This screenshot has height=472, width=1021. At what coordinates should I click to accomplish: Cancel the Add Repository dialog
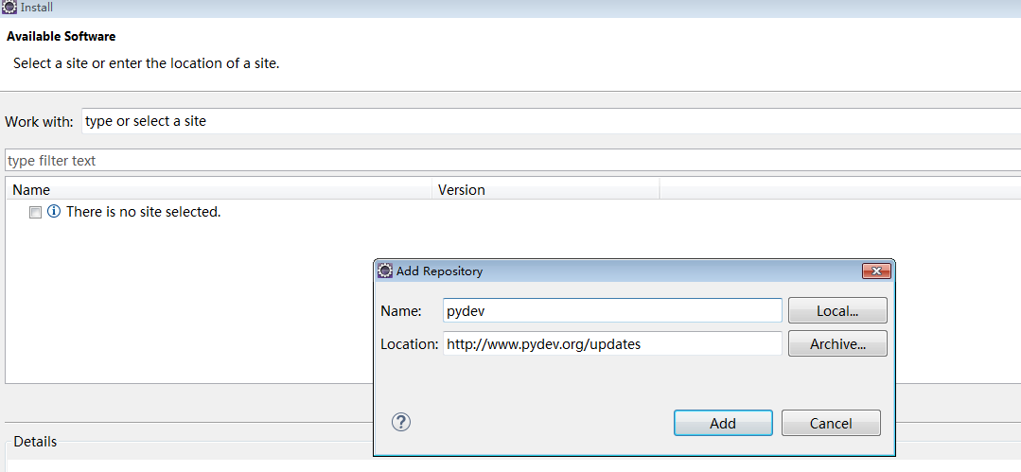(x=831, y=423)
